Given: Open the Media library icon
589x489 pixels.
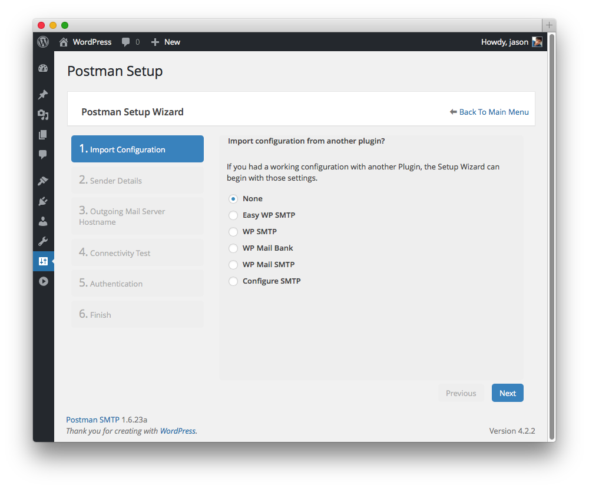Looking at the screenshot, I should click(43, 115).
